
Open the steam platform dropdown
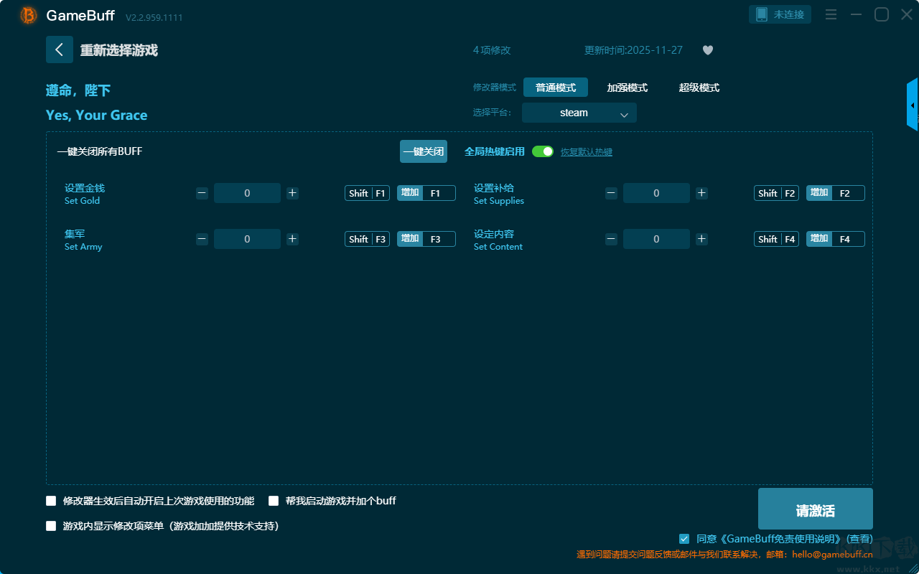[579, 113]
